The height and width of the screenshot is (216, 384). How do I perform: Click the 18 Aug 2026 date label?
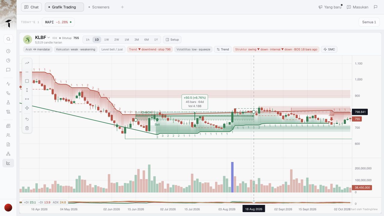pyautogui.click(x=254, y=209)
